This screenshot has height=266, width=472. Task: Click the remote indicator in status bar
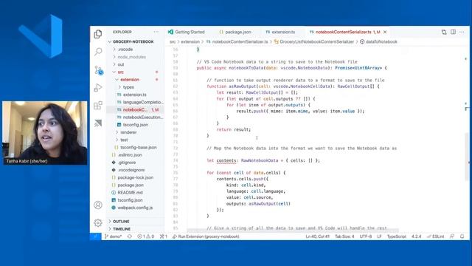pos(95,236)
